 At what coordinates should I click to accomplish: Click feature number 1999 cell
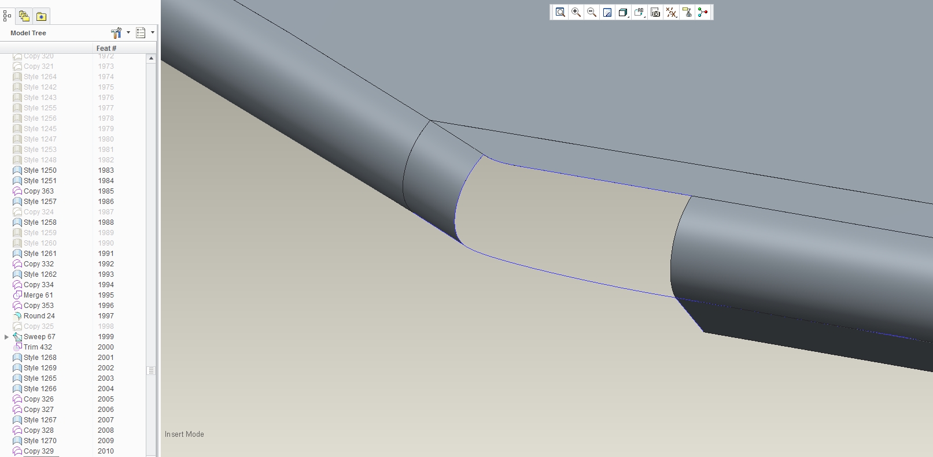pos(106,337)
